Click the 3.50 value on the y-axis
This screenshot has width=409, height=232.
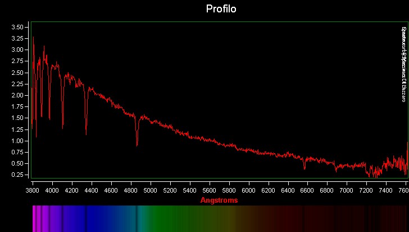(17, 27)
